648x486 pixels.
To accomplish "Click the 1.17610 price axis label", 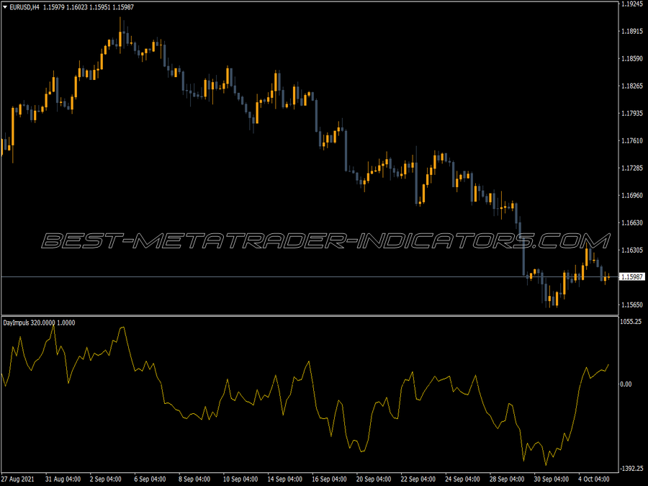I will click(632, 140).
